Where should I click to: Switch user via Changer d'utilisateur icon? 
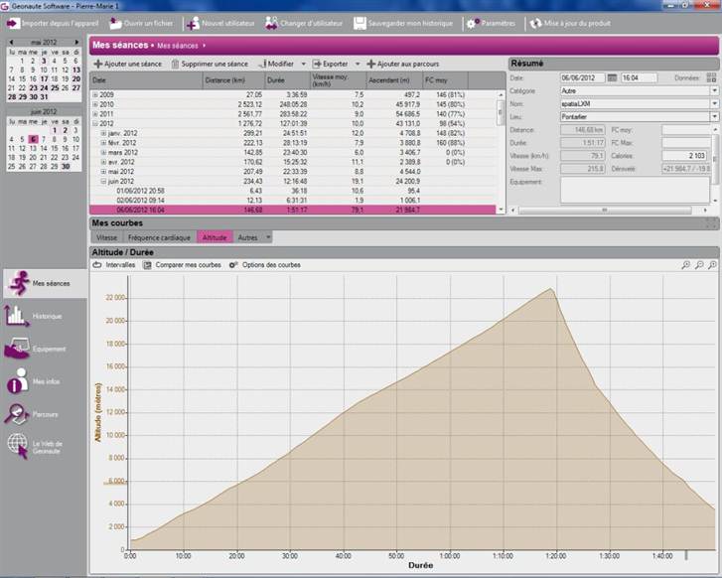pyautogui.click(x=272, y=23)
